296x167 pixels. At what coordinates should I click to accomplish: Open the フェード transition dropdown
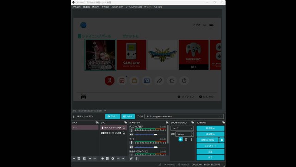pyautogui.click(x=182, y=128)
